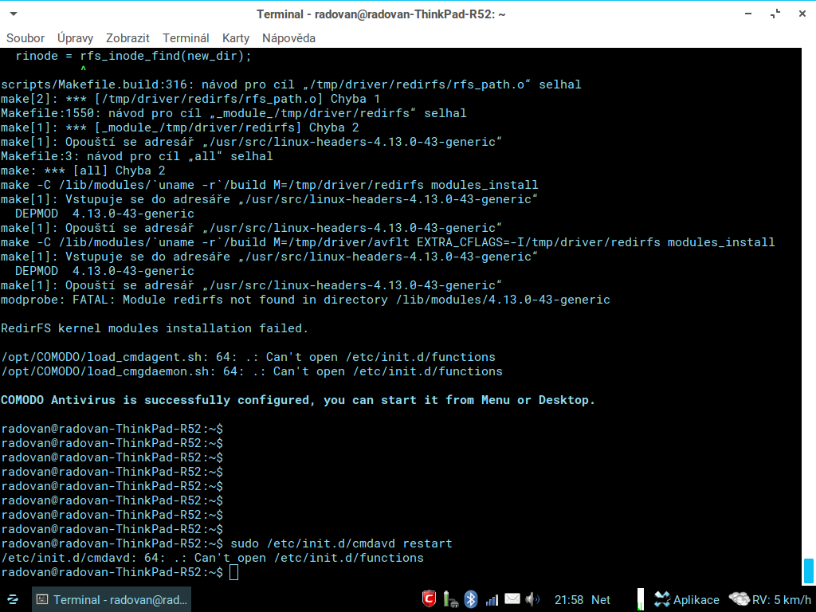Open the network signal strength icon
Viewport: 816px width, 612px height.
(x=492, y=600)
